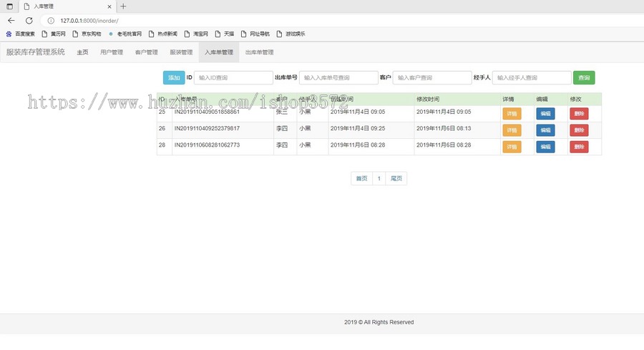
Task: Open 出库单管理 menu item
Action: pos(260,52)
